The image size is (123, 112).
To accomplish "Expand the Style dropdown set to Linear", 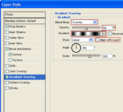I will coord(82,40).
